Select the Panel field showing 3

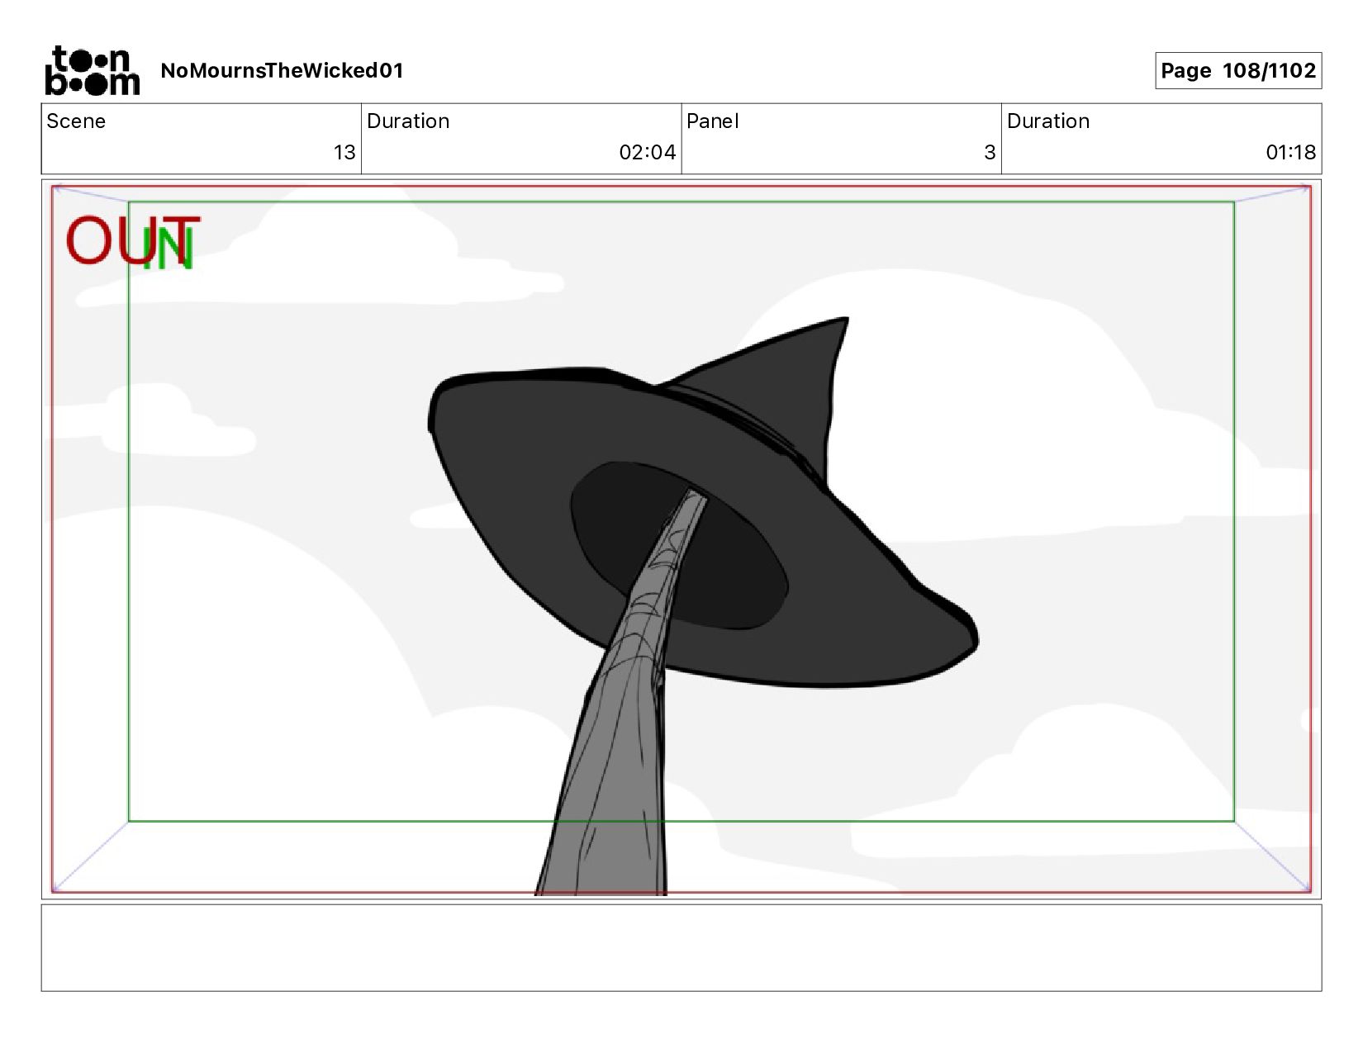coord(840,139)
